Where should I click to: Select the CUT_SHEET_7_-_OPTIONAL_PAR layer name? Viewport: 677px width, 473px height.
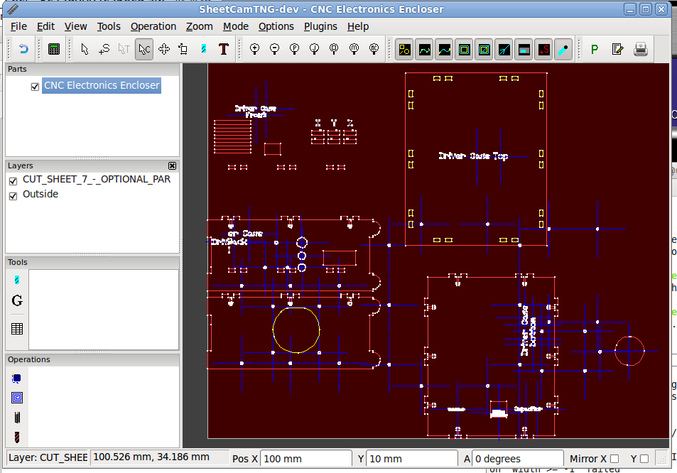point(97,179)
